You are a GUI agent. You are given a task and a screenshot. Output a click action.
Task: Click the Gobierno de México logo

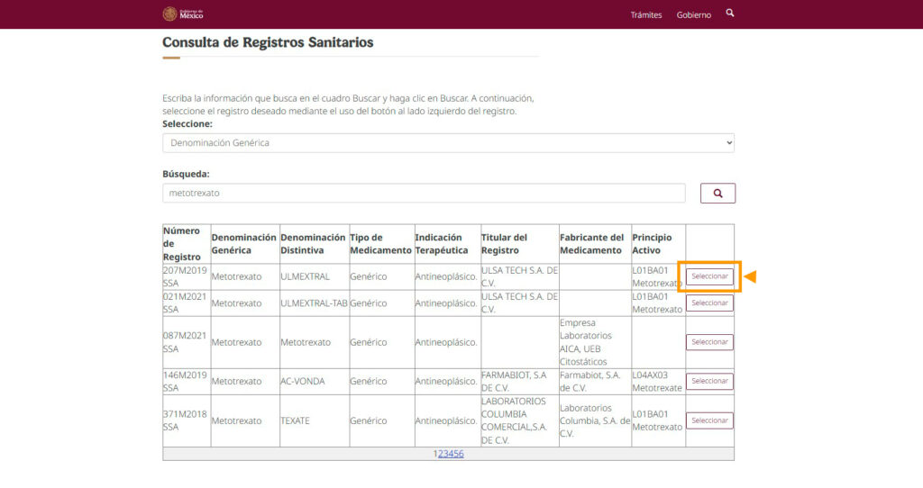(183, 14)
